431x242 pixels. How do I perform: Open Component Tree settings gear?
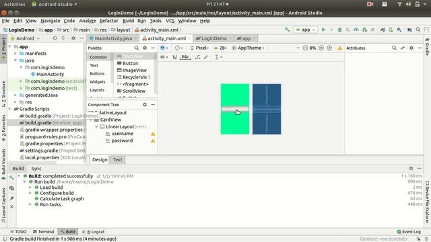point(145,105)
